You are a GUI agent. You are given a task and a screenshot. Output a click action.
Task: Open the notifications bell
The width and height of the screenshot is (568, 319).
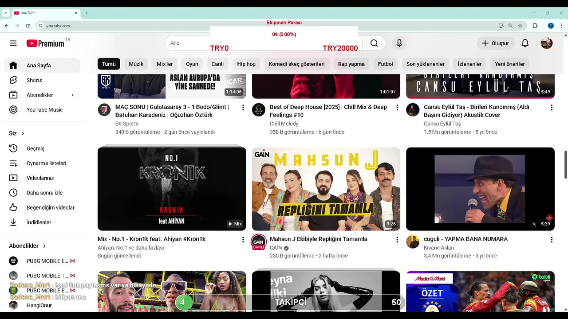(525, 43)
